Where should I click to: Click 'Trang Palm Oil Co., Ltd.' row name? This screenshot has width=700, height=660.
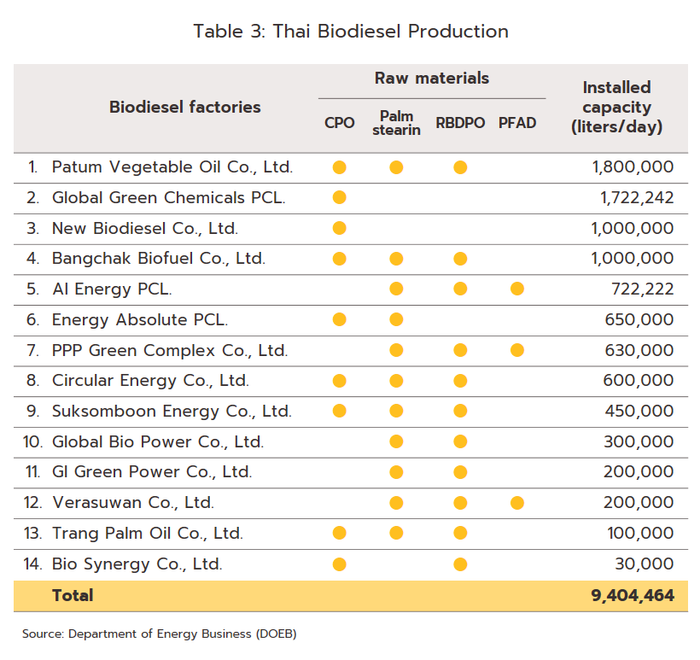click(148, 534)
